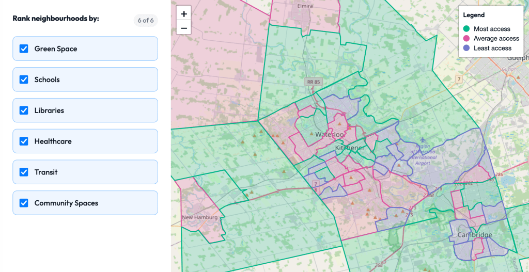529x272 pixels.
Task: Deselect the Transit checkbox
Action: pos(24,172)
